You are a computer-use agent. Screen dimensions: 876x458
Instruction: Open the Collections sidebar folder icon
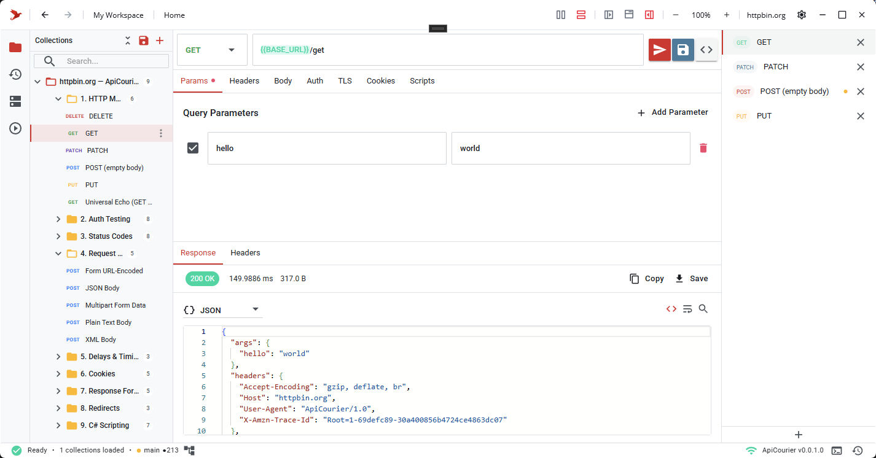(15, 47)
